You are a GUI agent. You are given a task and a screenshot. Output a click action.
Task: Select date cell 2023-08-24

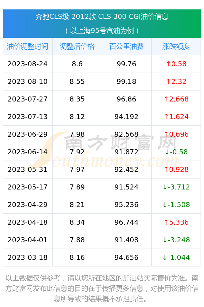point(28,64)
